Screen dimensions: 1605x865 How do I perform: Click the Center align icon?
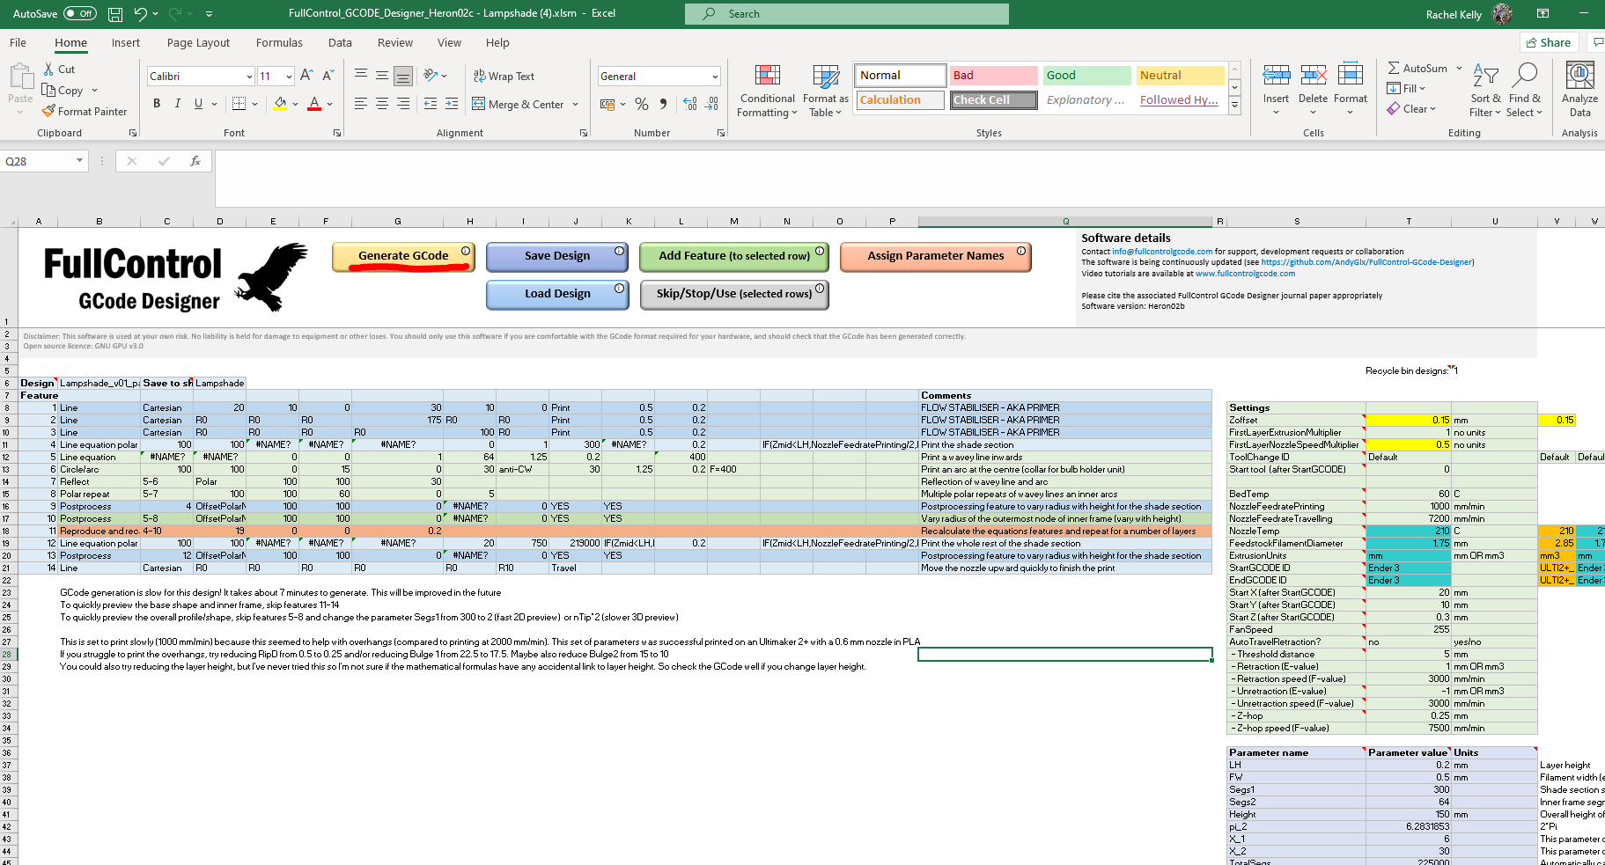coord(382,104)
